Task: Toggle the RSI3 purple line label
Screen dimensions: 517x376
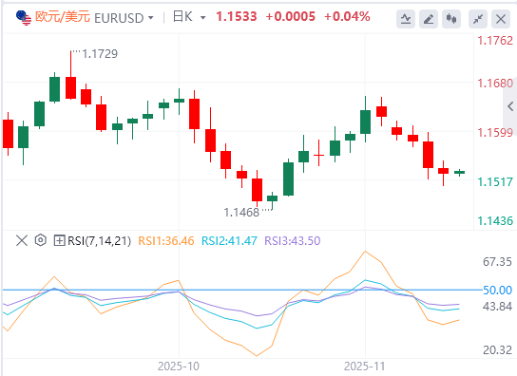Action: click(x=293, y=241)
